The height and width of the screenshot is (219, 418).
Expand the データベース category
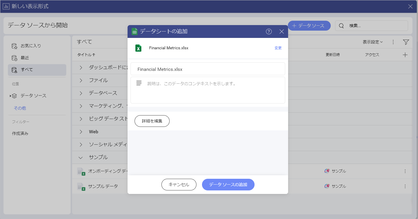coord(81,93)
